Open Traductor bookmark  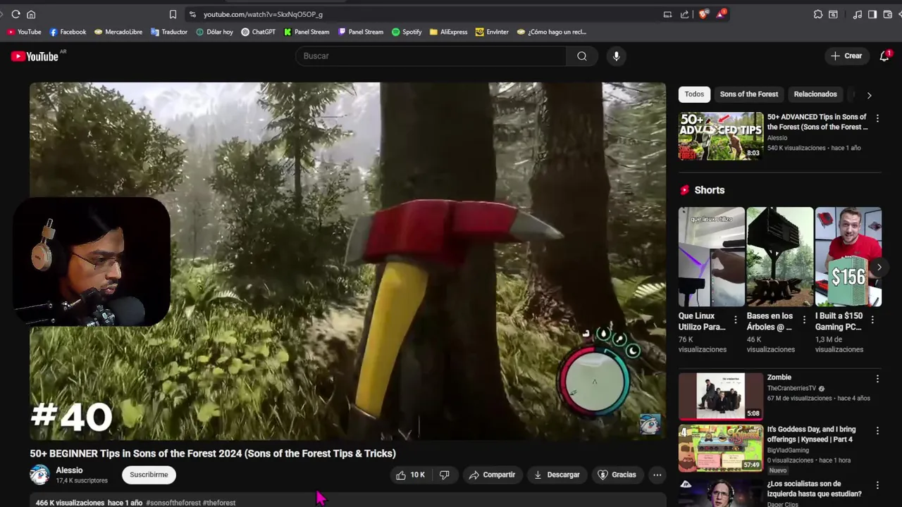click(169, 32)
